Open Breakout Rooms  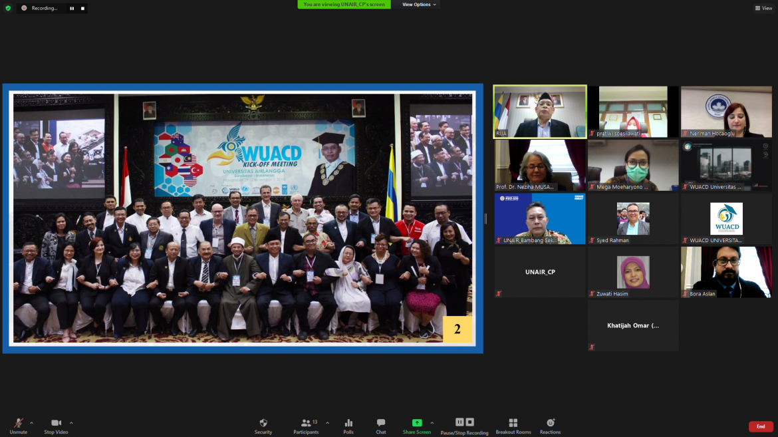coord(513,426)
